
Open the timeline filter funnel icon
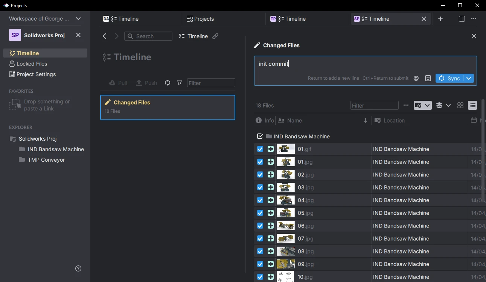(x=180, y=83)
